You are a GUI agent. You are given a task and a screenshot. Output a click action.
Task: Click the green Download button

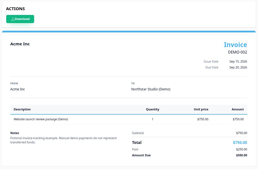coord(20,19)
